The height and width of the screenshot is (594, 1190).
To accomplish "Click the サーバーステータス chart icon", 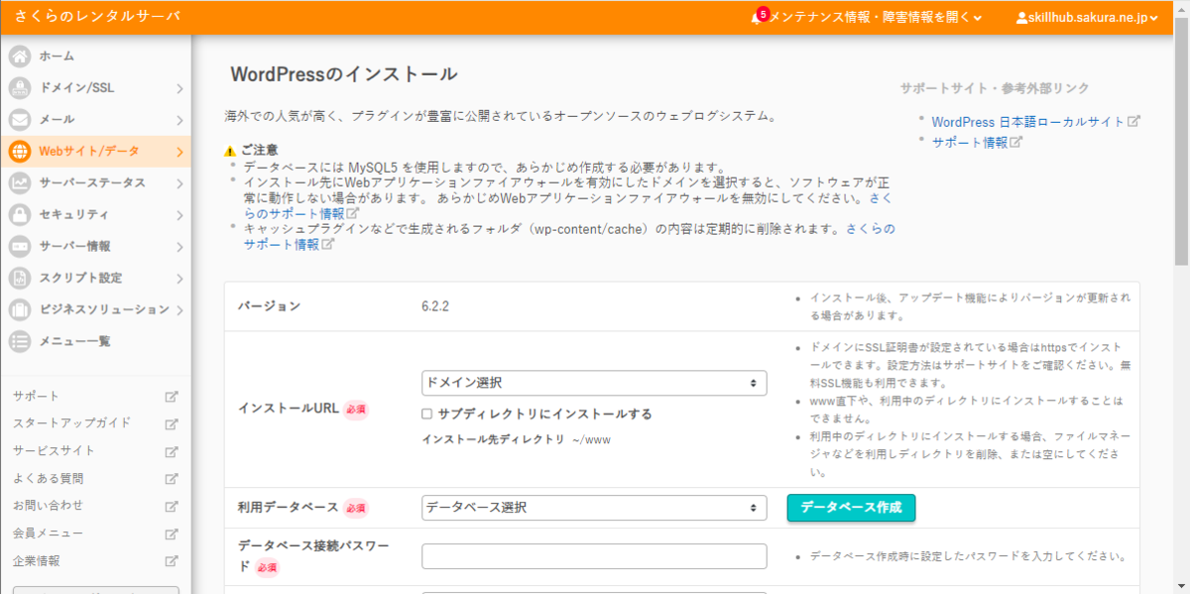I will point(20,183).
